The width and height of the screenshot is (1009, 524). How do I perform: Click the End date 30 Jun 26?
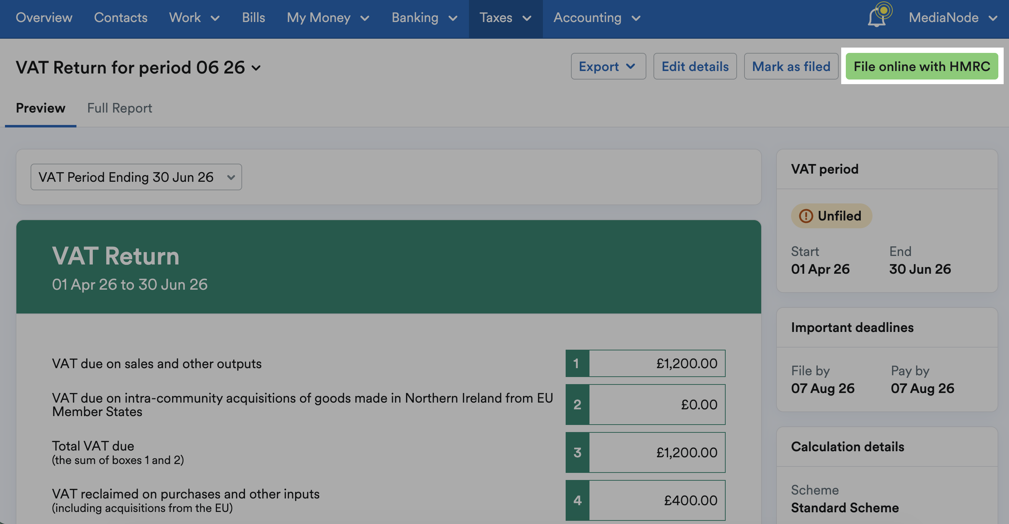920,269
